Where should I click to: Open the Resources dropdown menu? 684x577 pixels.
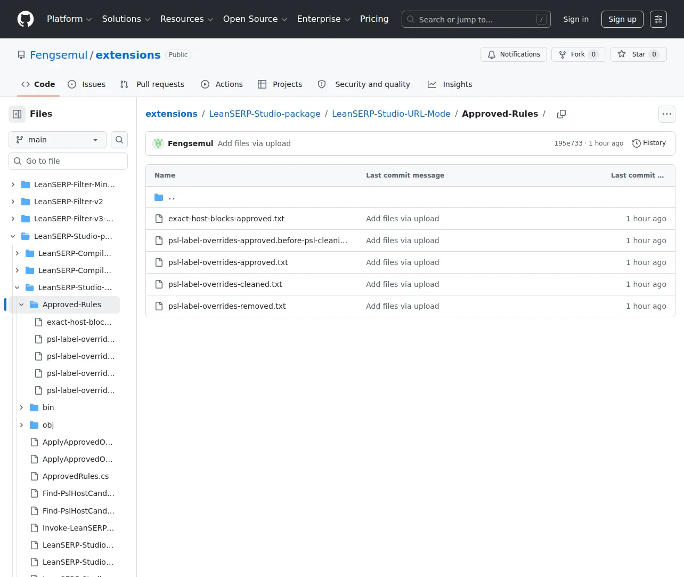(186, 19)
